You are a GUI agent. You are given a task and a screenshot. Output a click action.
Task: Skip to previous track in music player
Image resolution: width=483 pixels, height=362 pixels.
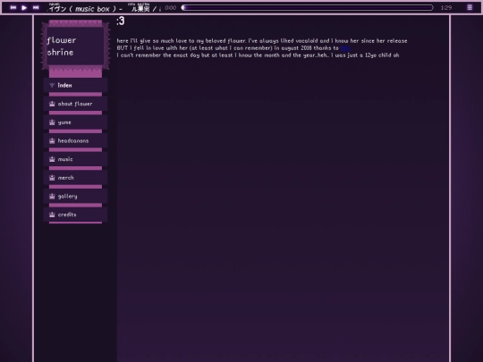[13, 8]
